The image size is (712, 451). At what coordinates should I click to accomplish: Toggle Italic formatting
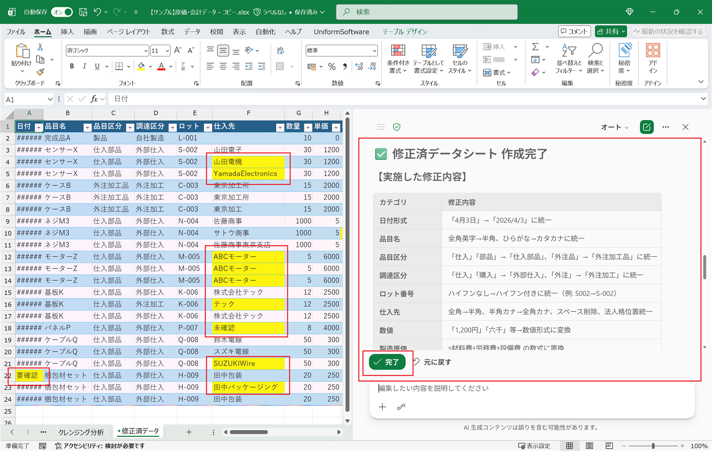(x=84, y=66)
